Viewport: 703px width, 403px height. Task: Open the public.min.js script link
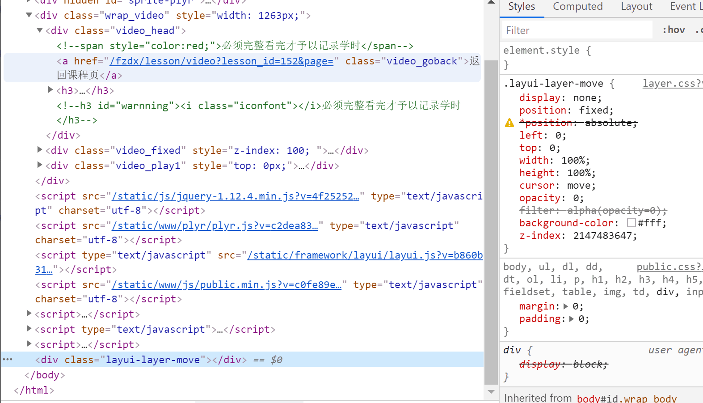tap(227, 284)
